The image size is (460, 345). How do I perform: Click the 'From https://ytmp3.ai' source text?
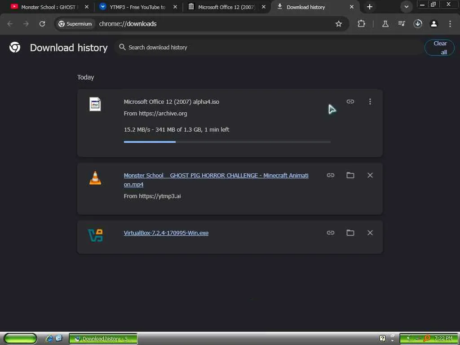pos(152,196)
